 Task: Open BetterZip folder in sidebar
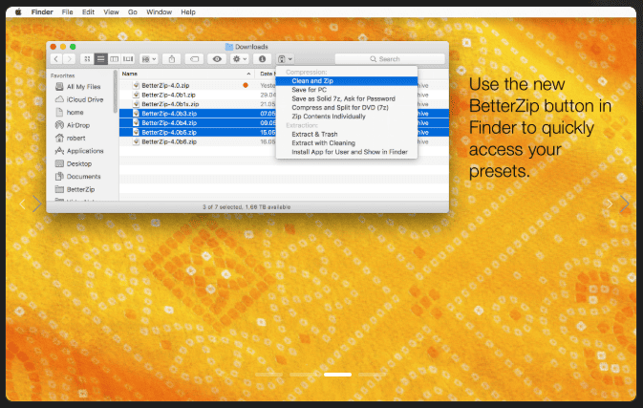[75, 189]
